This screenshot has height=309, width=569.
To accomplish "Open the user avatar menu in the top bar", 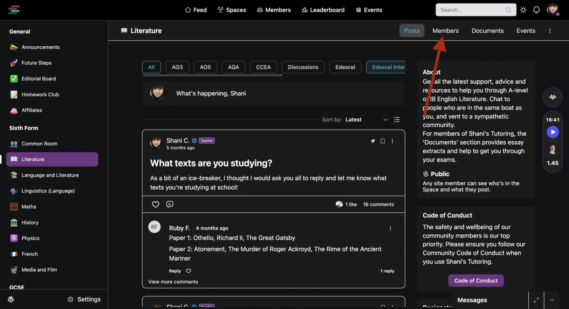I will tap(553, 10).
